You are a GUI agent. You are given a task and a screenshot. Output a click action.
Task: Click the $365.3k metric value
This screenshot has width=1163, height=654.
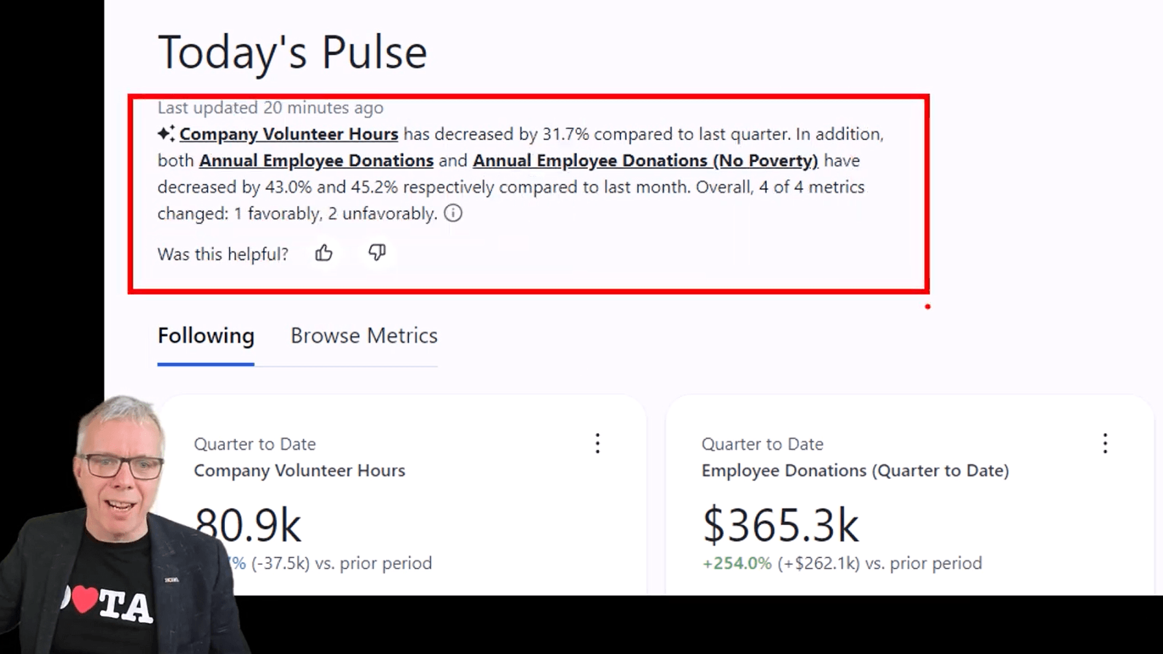(780, 526)
